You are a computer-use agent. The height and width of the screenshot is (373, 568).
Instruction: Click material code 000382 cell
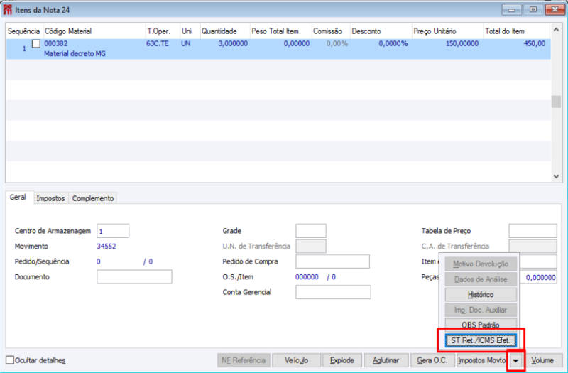click(x=56, y=43)
